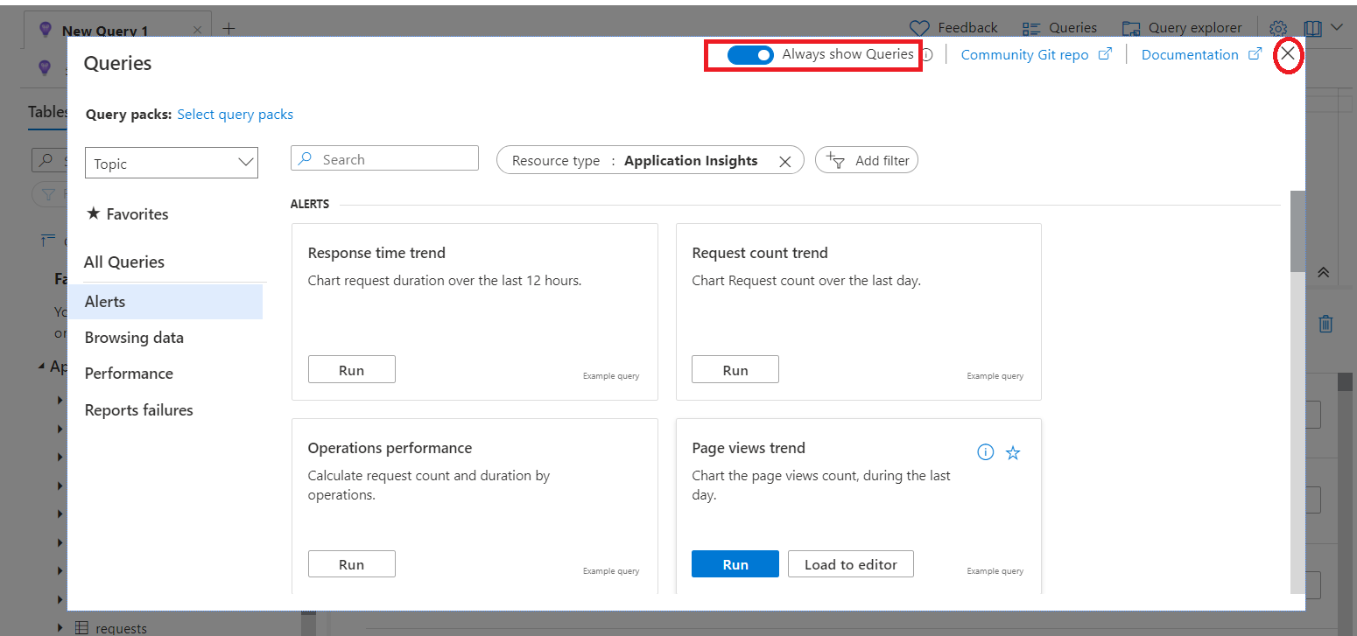This screenshot has width=1357, height=636.
Task: Click Select query packs link
Action: pyautogui.click(x=235, y=114)
